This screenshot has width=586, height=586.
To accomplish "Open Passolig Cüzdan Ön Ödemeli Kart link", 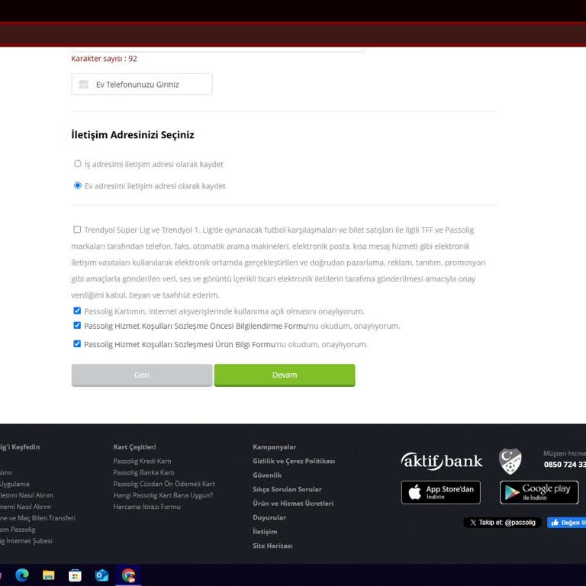I will pyautogui.click(x=164, y=484).
